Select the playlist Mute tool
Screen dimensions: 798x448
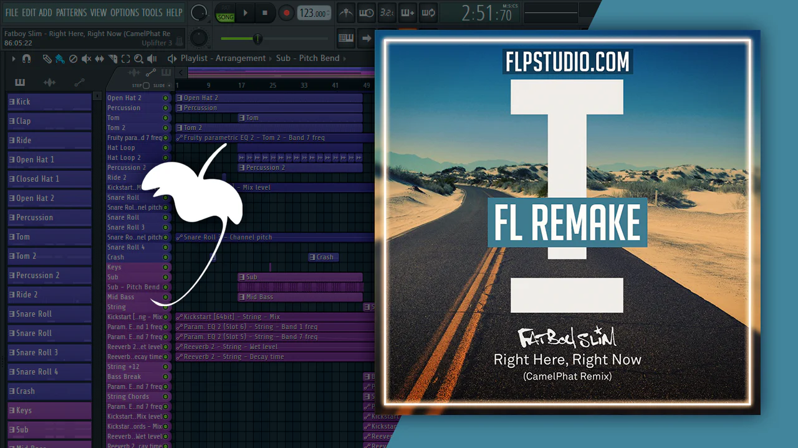coord(86,58)
